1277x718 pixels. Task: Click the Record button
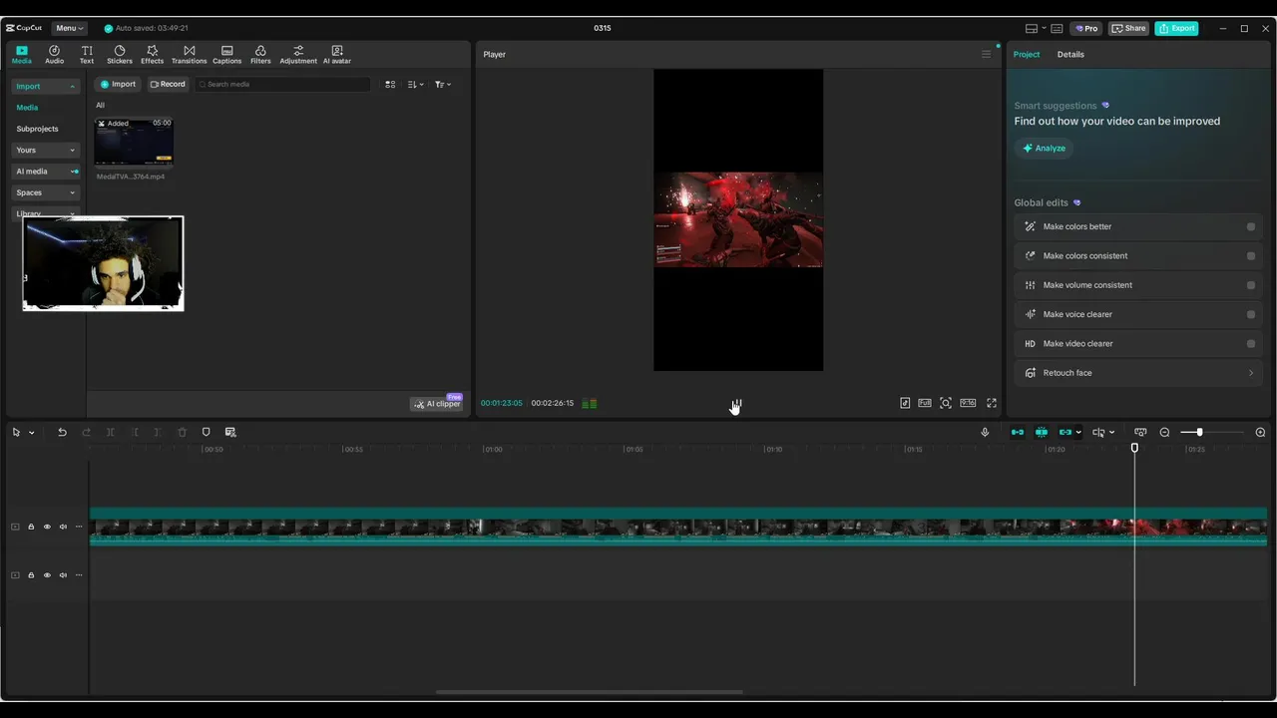click(x=168, y=84)
